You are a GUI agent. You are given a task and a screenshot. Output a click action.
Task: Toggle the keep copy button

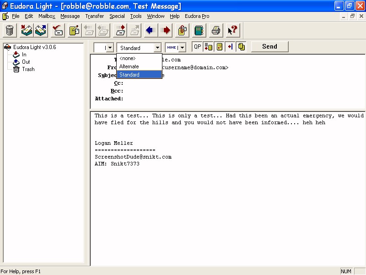242,47
